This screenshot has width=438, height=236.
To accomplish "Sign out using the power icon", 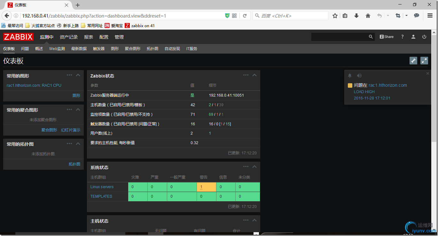I will pyautogui.click(x=424, y=37).
